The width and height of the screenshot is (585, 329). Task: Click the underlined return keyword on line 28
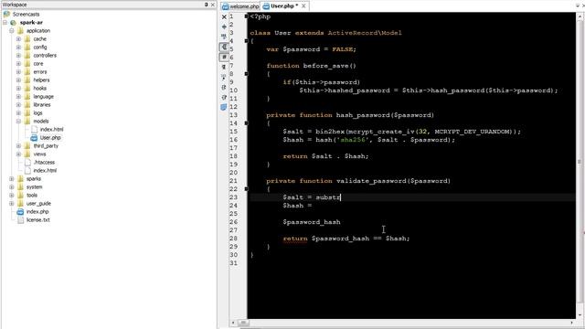pyautogui.click(x=295, y=239)
